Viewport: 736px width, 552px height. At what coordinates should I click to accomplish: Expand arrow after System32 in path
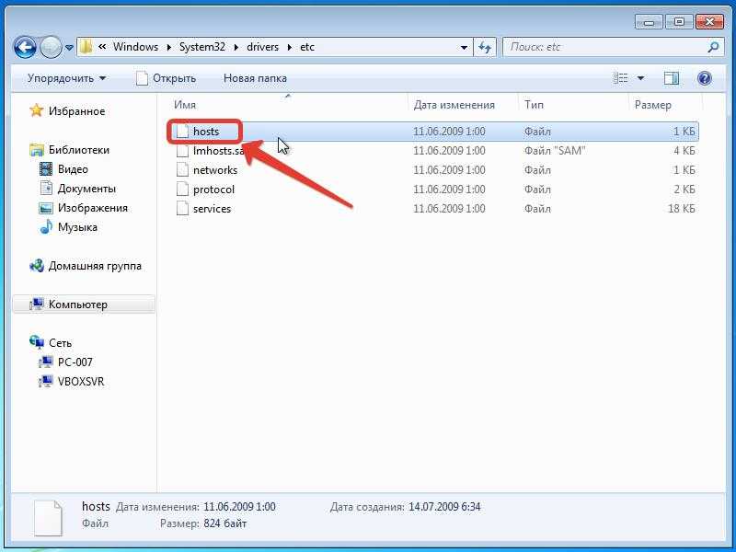point(236,48)
